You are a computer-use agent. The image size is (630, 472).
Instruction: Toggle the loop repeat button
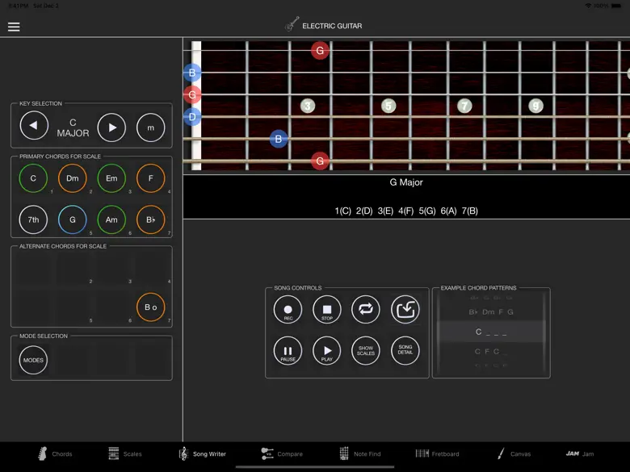pos(366,310)
